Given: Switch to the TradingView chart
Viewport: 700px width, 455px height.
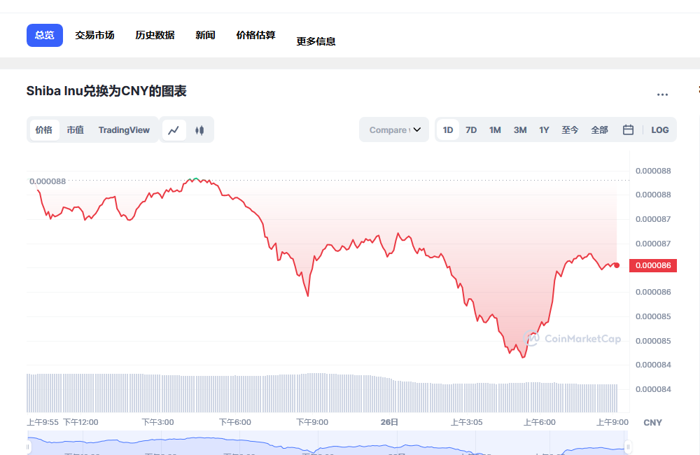Looking at the screenshot, I should point(124,130).
